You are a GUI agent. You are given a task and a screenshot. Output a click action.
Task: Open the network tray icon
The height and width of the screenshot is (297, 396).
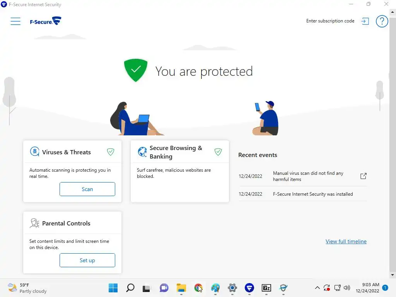pyautogui.click(x=337, y=288)
